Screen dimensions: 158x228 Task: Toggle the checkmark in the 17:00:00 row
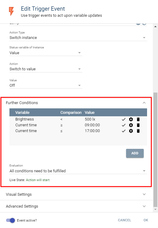pos(124,131)
